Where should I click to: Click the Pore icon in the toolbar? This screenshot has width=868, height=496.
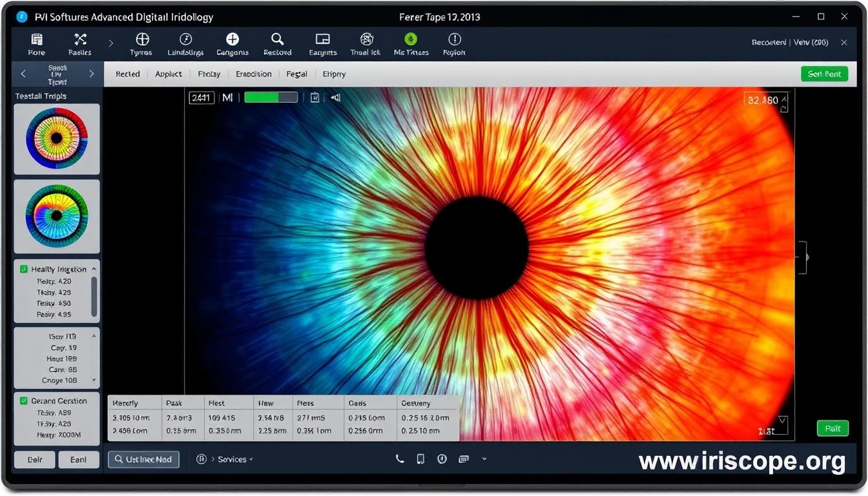[x=37, y=40]
